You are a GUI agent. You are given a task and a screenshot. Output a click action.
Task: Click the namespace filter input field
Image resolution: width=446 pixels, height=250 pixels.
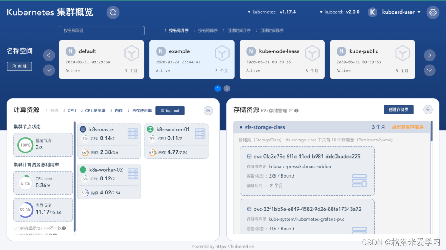tap(102, 30)
